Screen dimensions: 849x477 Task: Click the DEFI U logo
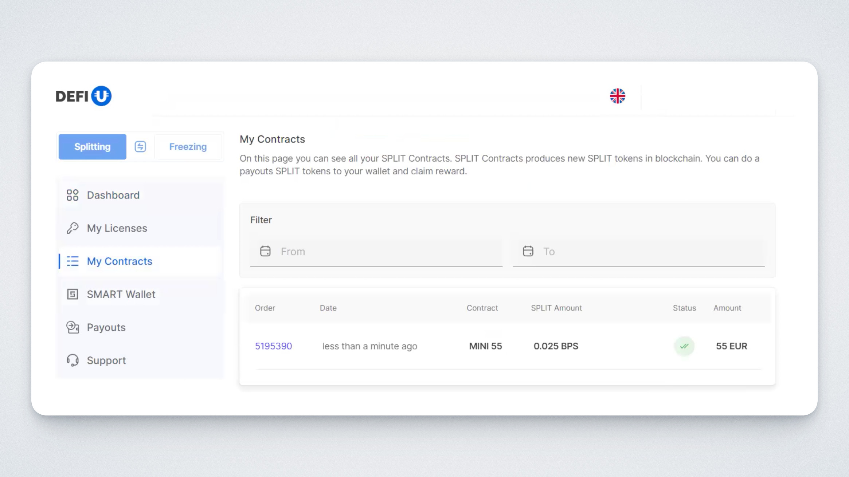point(83,96)
